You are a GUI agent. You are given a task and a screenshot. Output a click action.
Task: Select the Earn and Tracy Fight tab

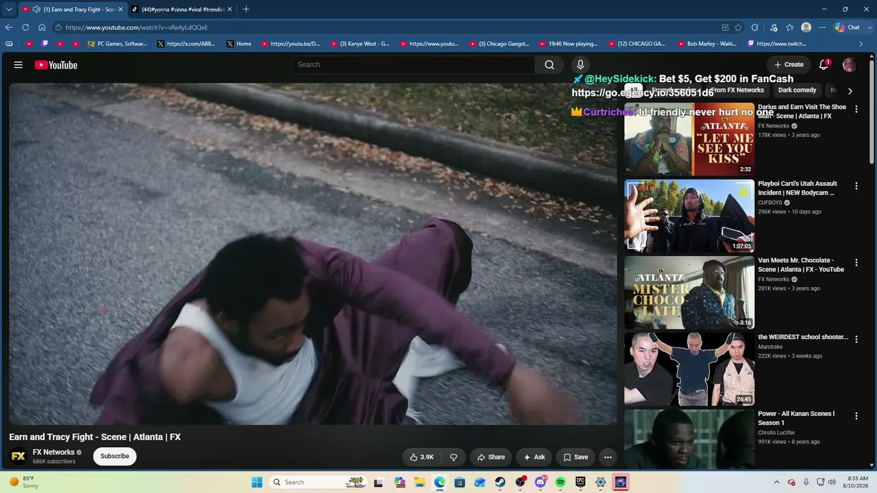click(x=73, y=10)
